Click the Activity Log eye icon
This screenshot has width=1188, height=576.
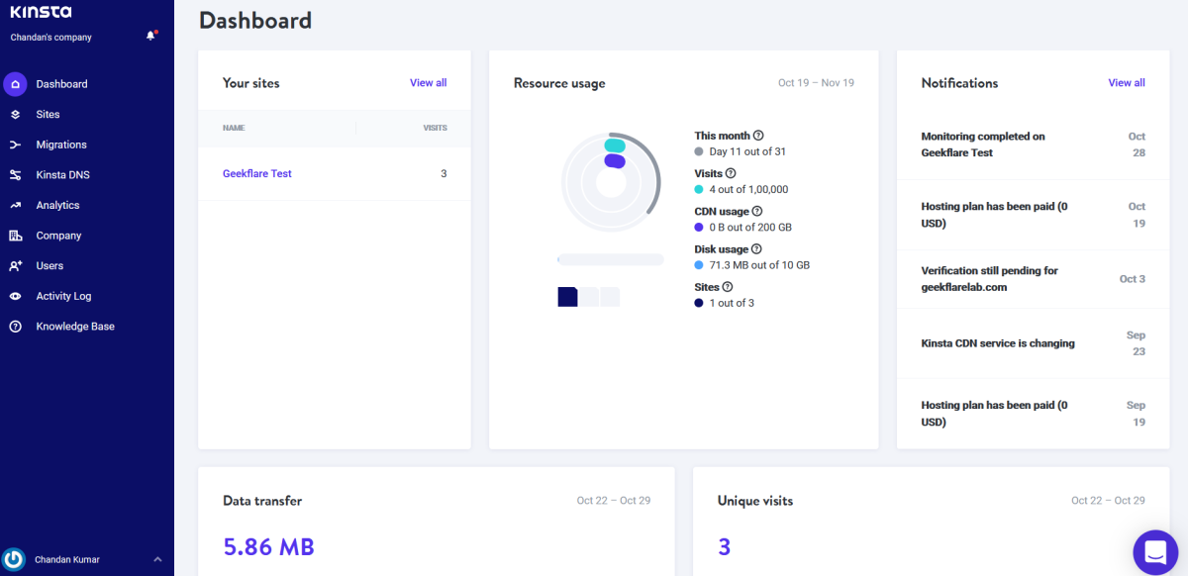[14, 295]
